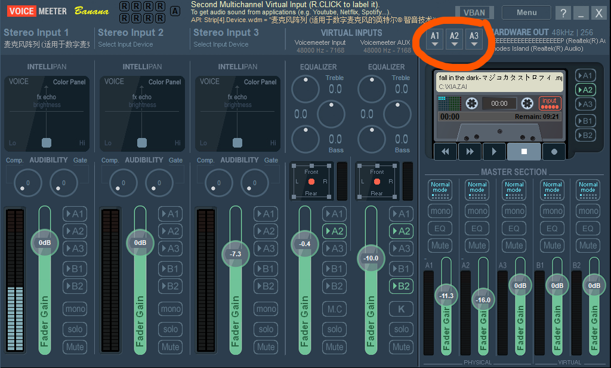Click Intellipan handle on Stereo Input 1
Screen dimensions: 611x368
pos(47,142)
